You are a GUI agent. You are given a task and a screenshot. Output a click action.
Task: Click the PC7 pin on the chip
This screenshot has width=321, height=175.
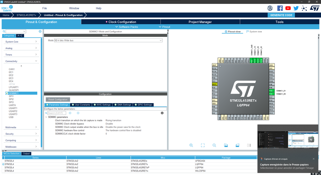click(x=272, y=97)
